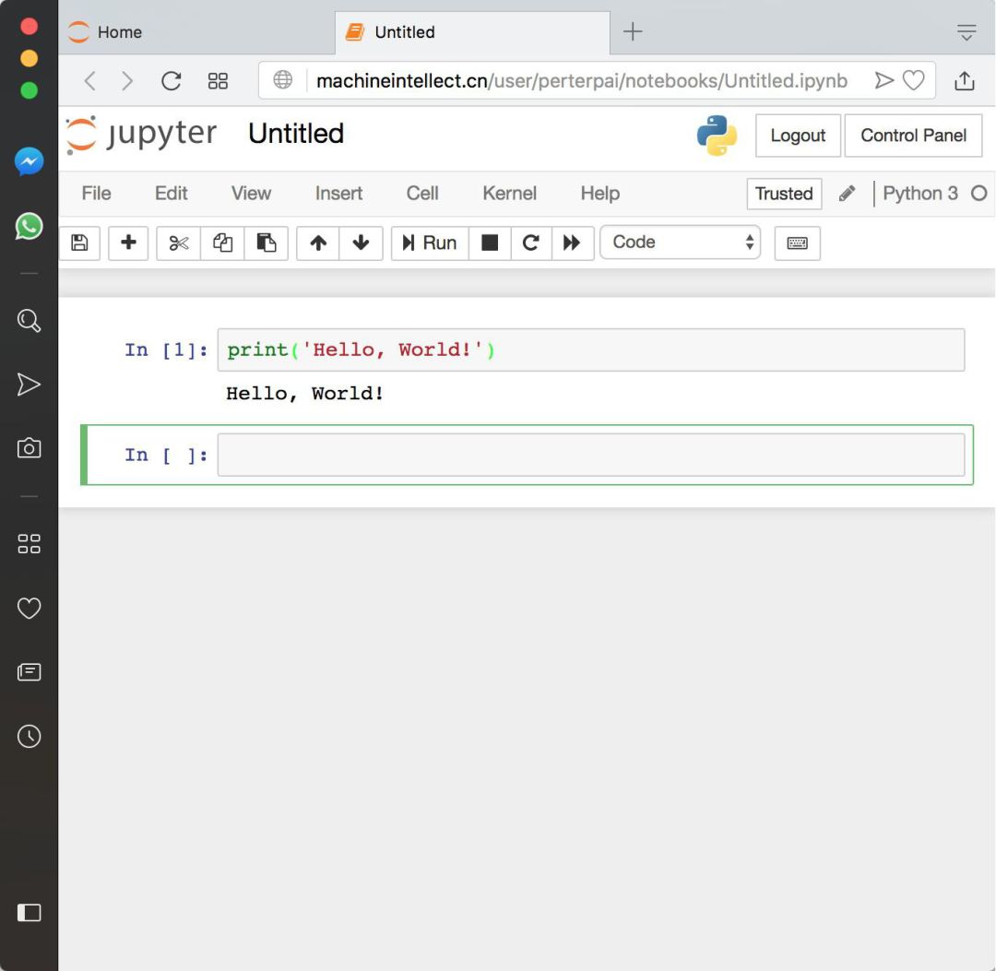Toggle the sidebar panel icon at bottom
This screenshot has height=971, width=996.
[x=30, y=913]
